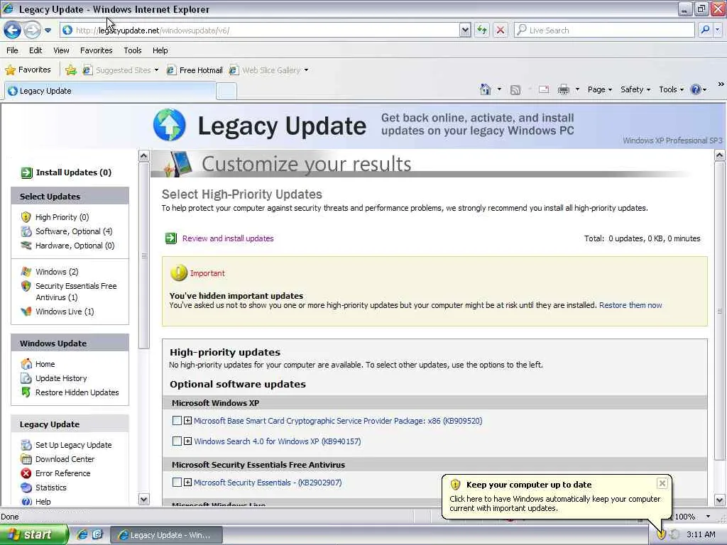Click the Read Mail icon
The width and height of the screenshot is (727, 545).
[x=544, y=89]
